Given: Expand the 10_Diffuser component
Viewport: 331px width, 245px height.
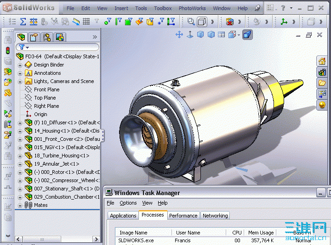Looking at the screenshot, I should [20, 123].
